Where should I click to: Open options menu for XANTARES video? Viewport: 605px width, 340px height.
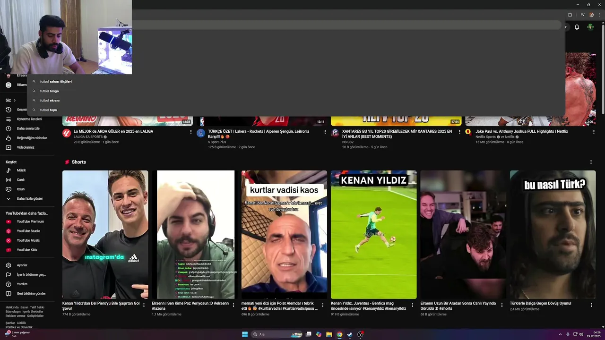pyautogui.click(x=459, y=132)
